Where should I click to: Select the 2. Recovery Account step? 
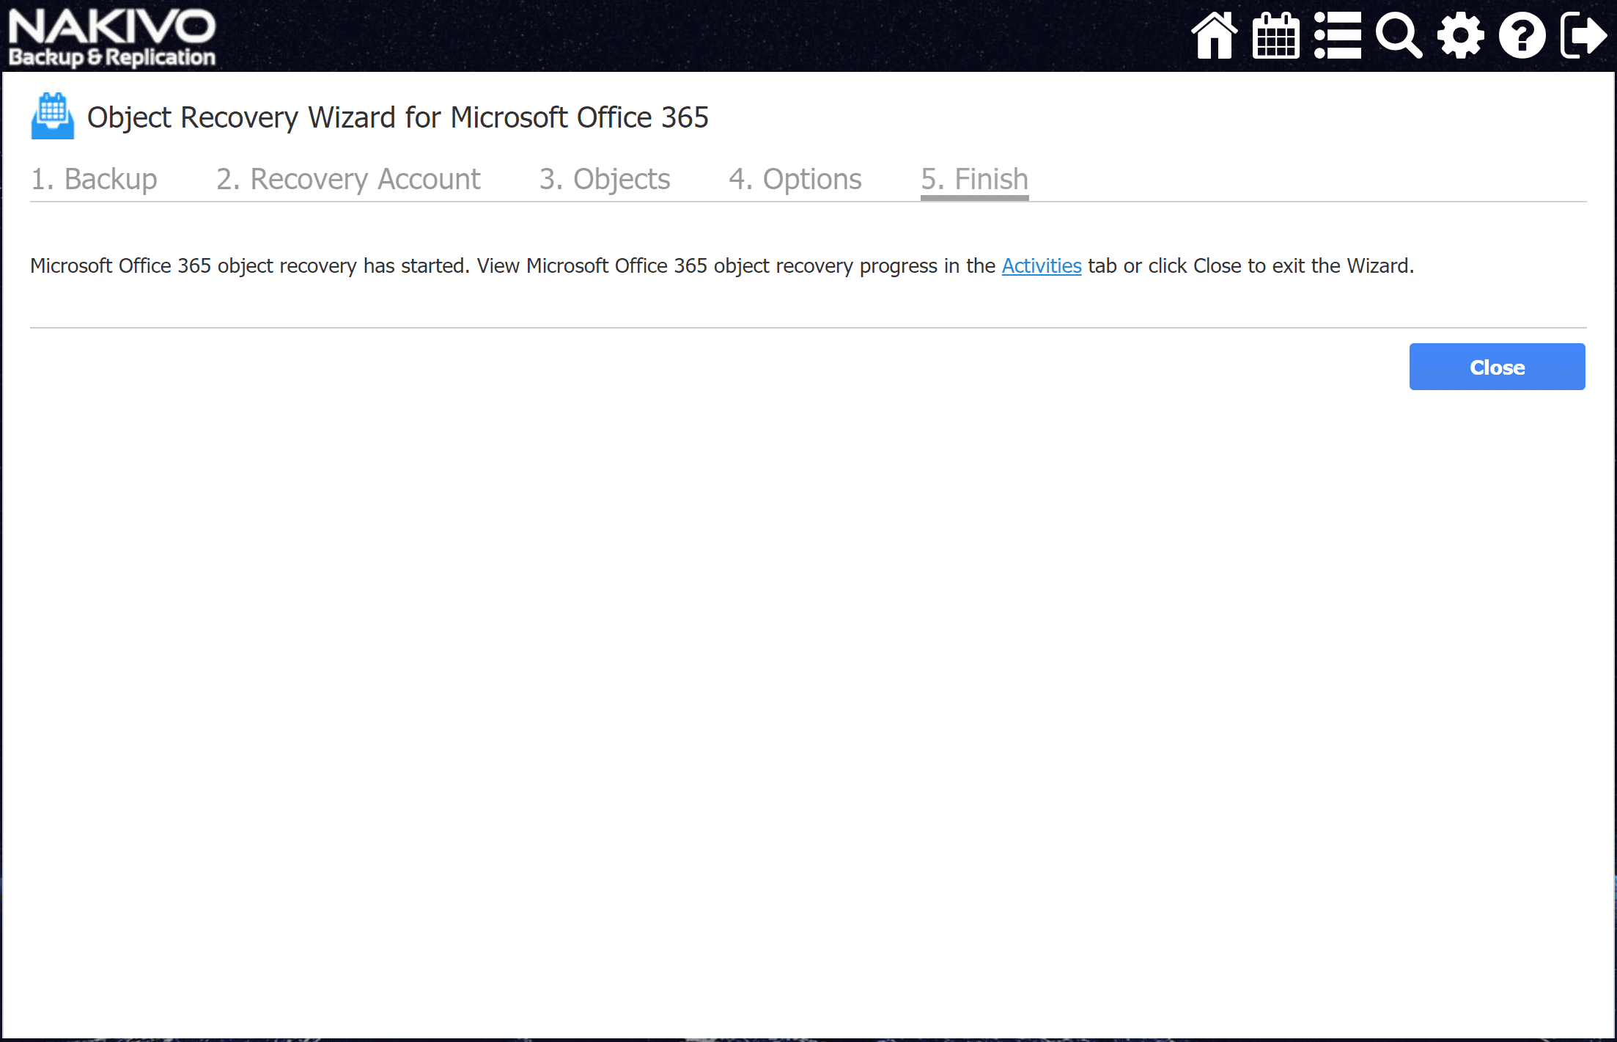(348, 179)
